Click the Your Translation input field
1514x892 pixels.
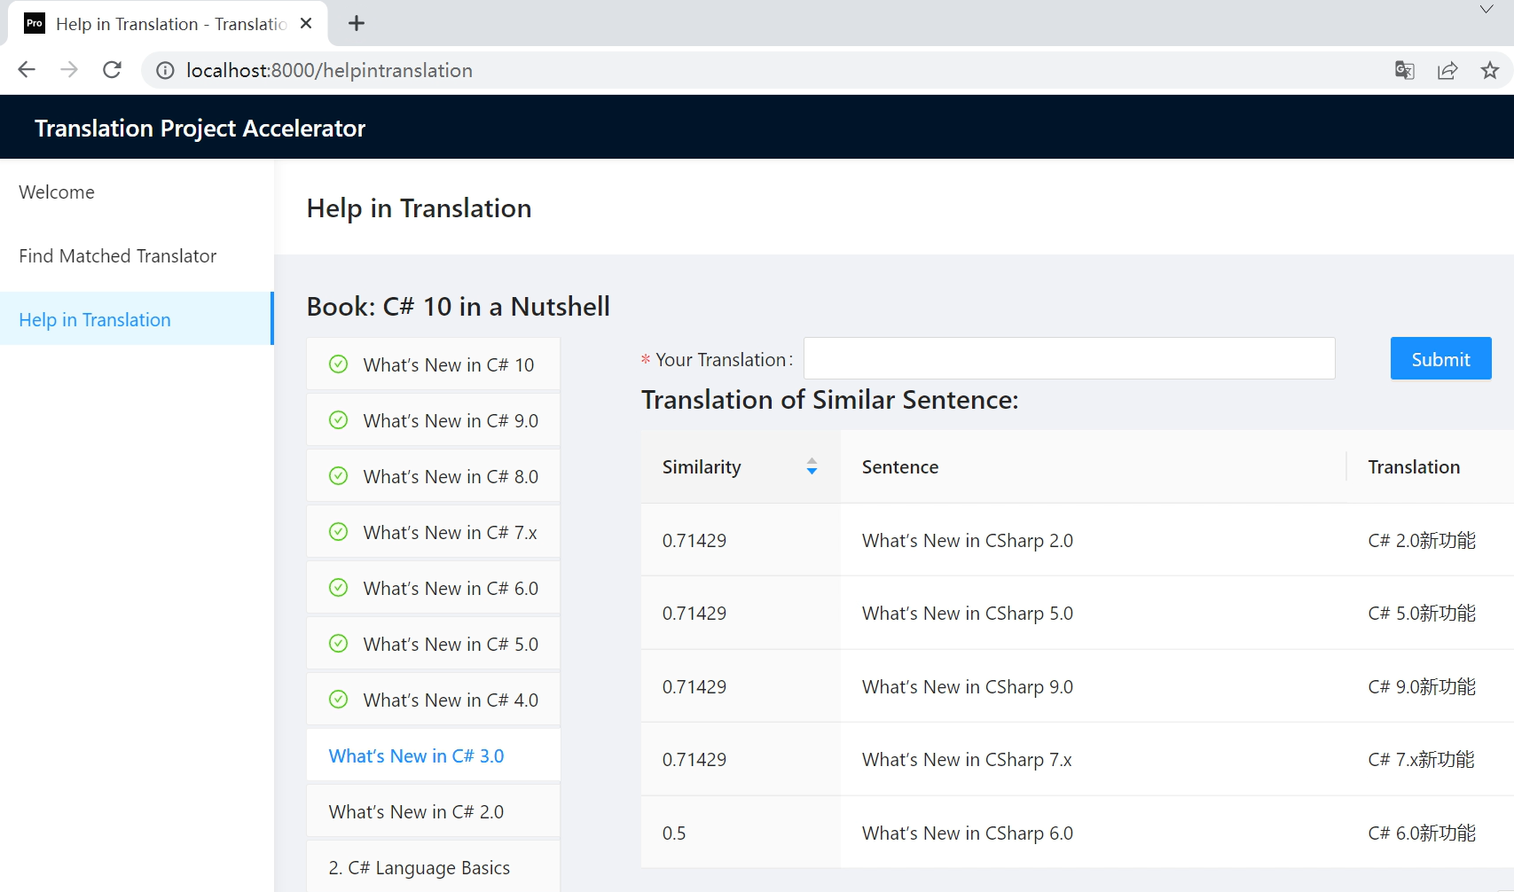(1069, 358)
